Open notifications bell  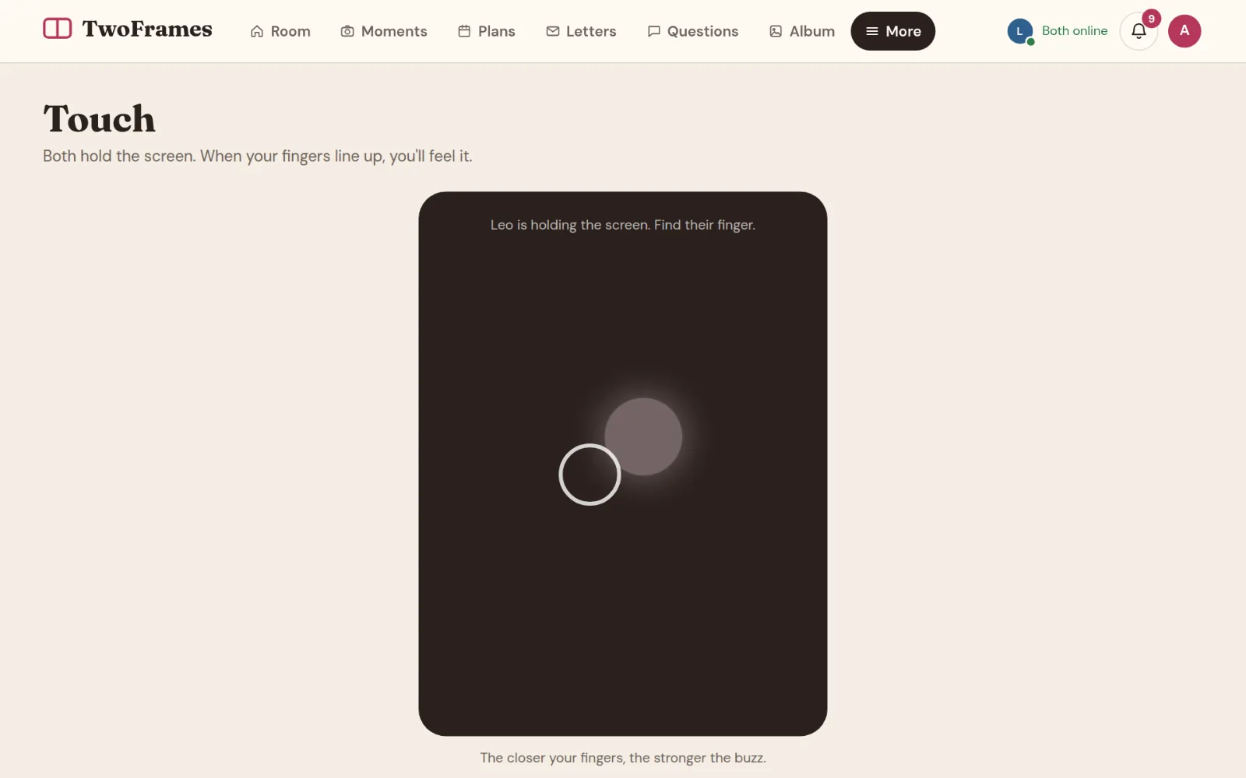(1139, 31)
